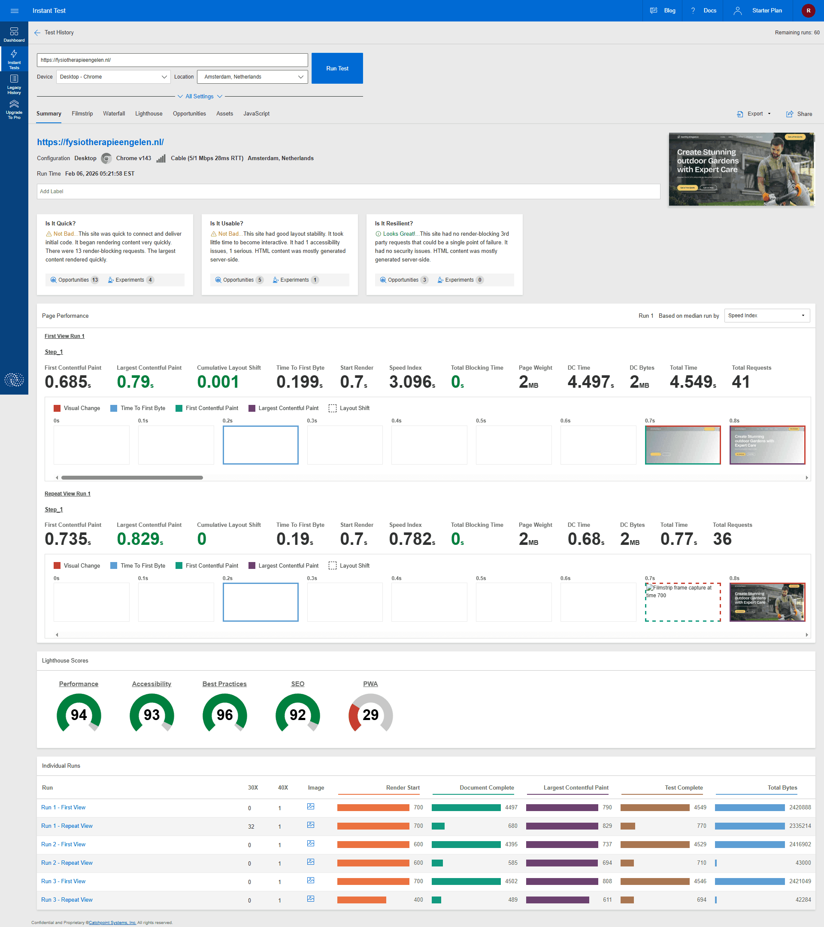Click the Share icon
Screen dimensions: 824x927
coord(790,114)
